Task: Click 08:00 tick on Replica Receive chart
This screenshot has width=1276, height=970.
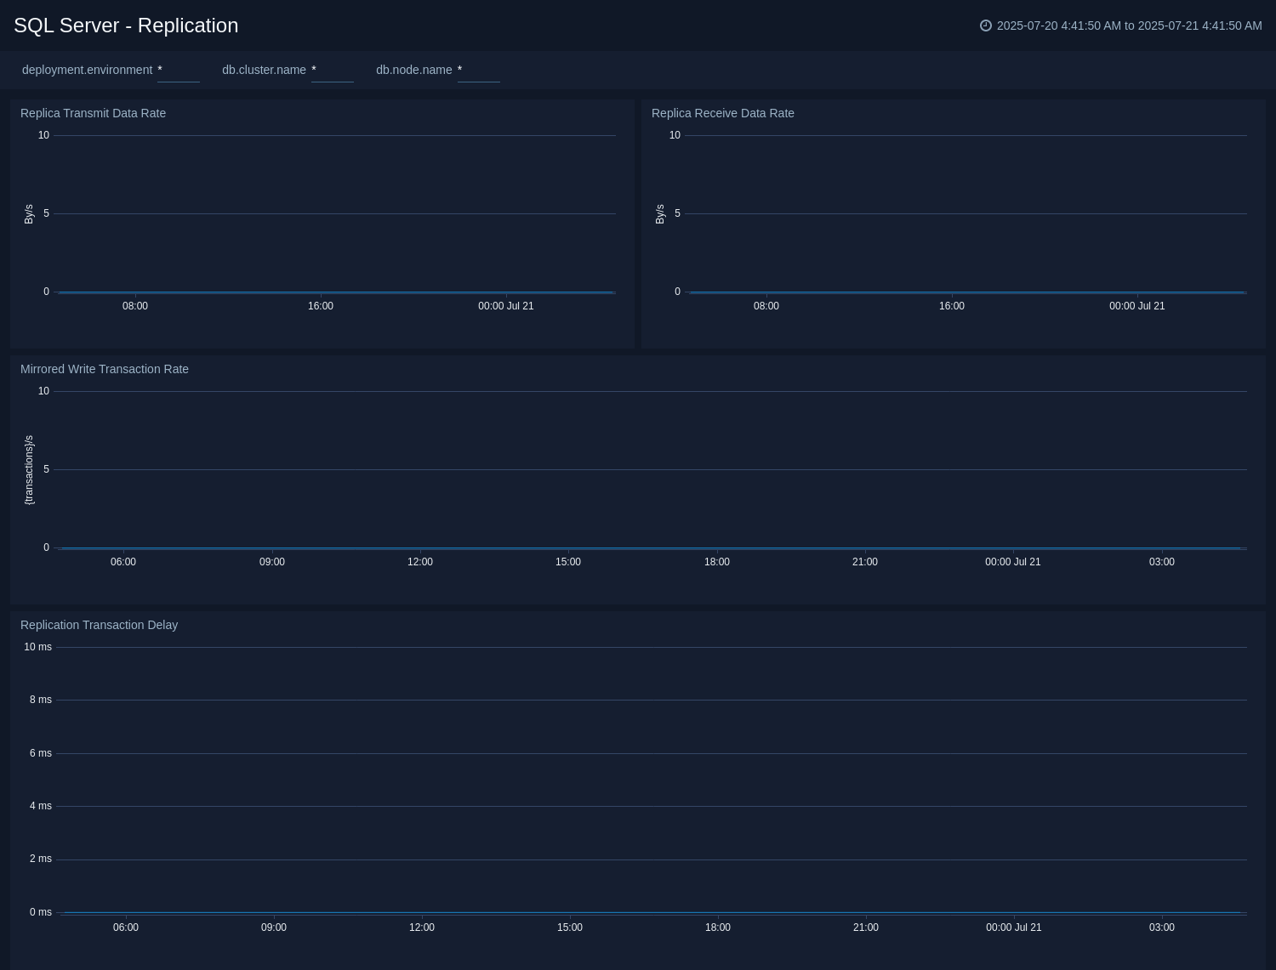Action: [x=766, y=306]
